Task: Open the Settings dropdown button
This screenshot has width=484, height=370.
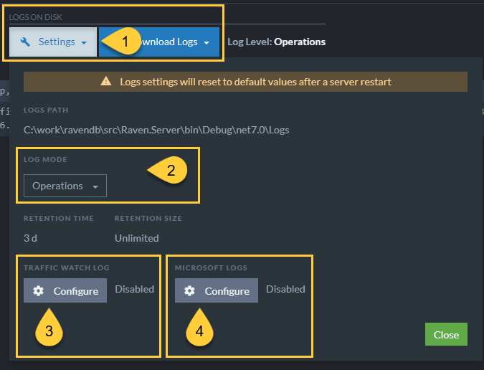Action: (x=53, y=42)
